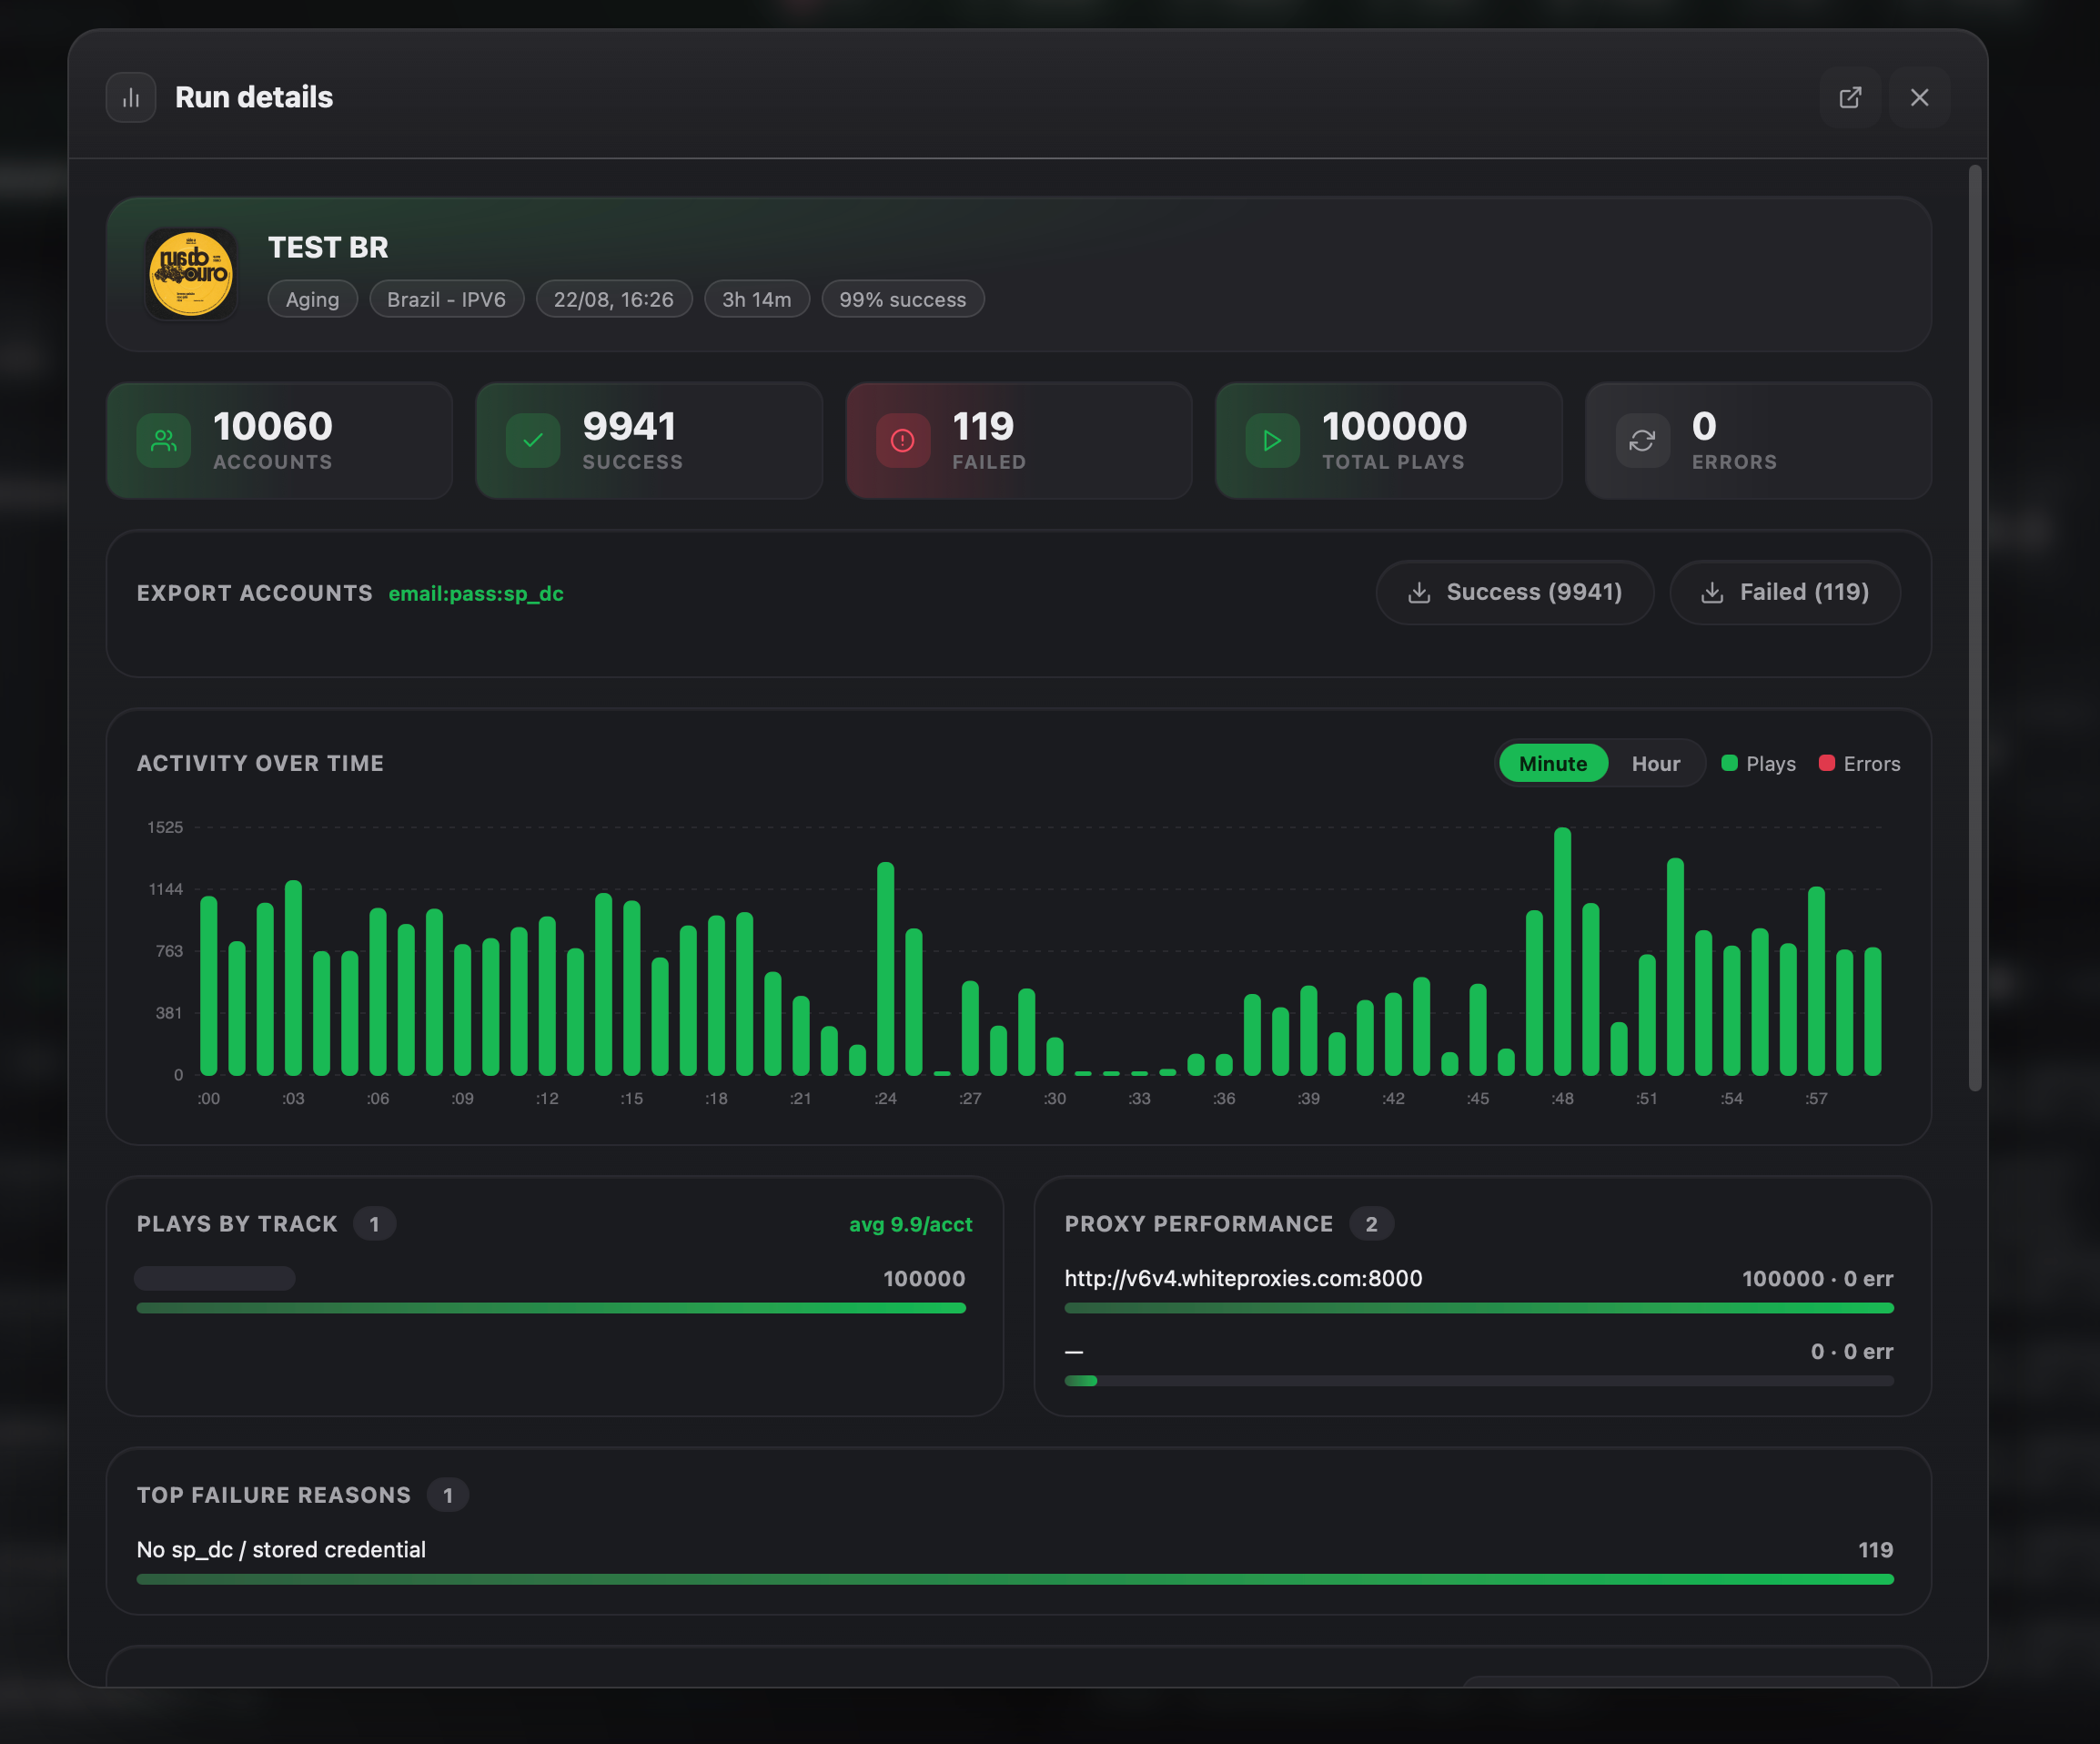The width and height of the screenshot is (2100, 1744).
Task: Click the dialog's vertical scrollbar
Action: click(x=1974, y=627)
